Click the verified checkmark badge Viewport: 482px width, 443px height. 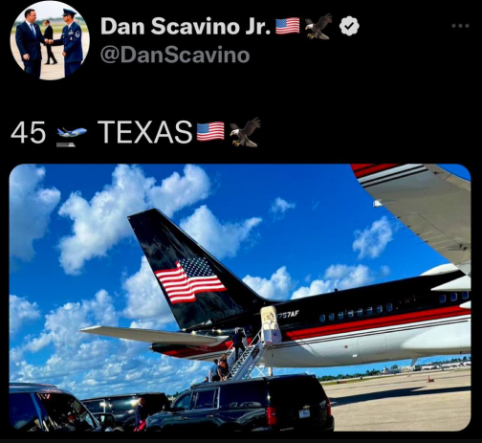(349, 26)
